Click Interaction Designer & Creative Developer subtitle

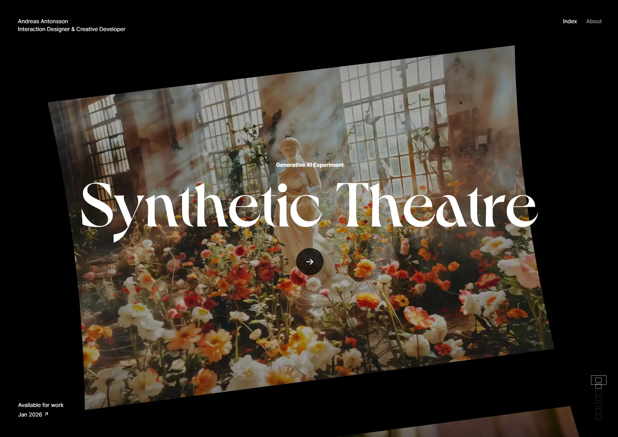pos(71,29)
